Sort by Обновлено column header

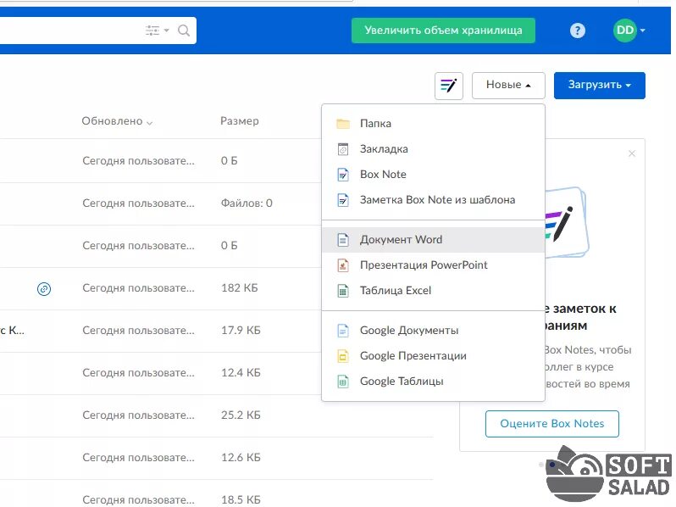(117, 121)
